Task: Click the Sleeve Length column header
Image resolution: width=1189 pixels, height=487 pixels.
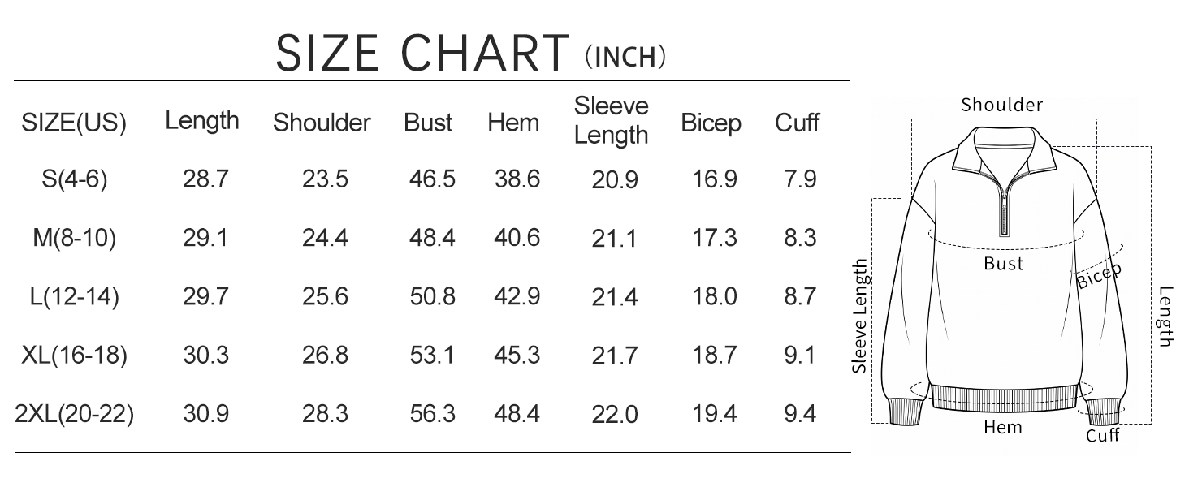Action: pyautogui.click(x=612, y=120)
